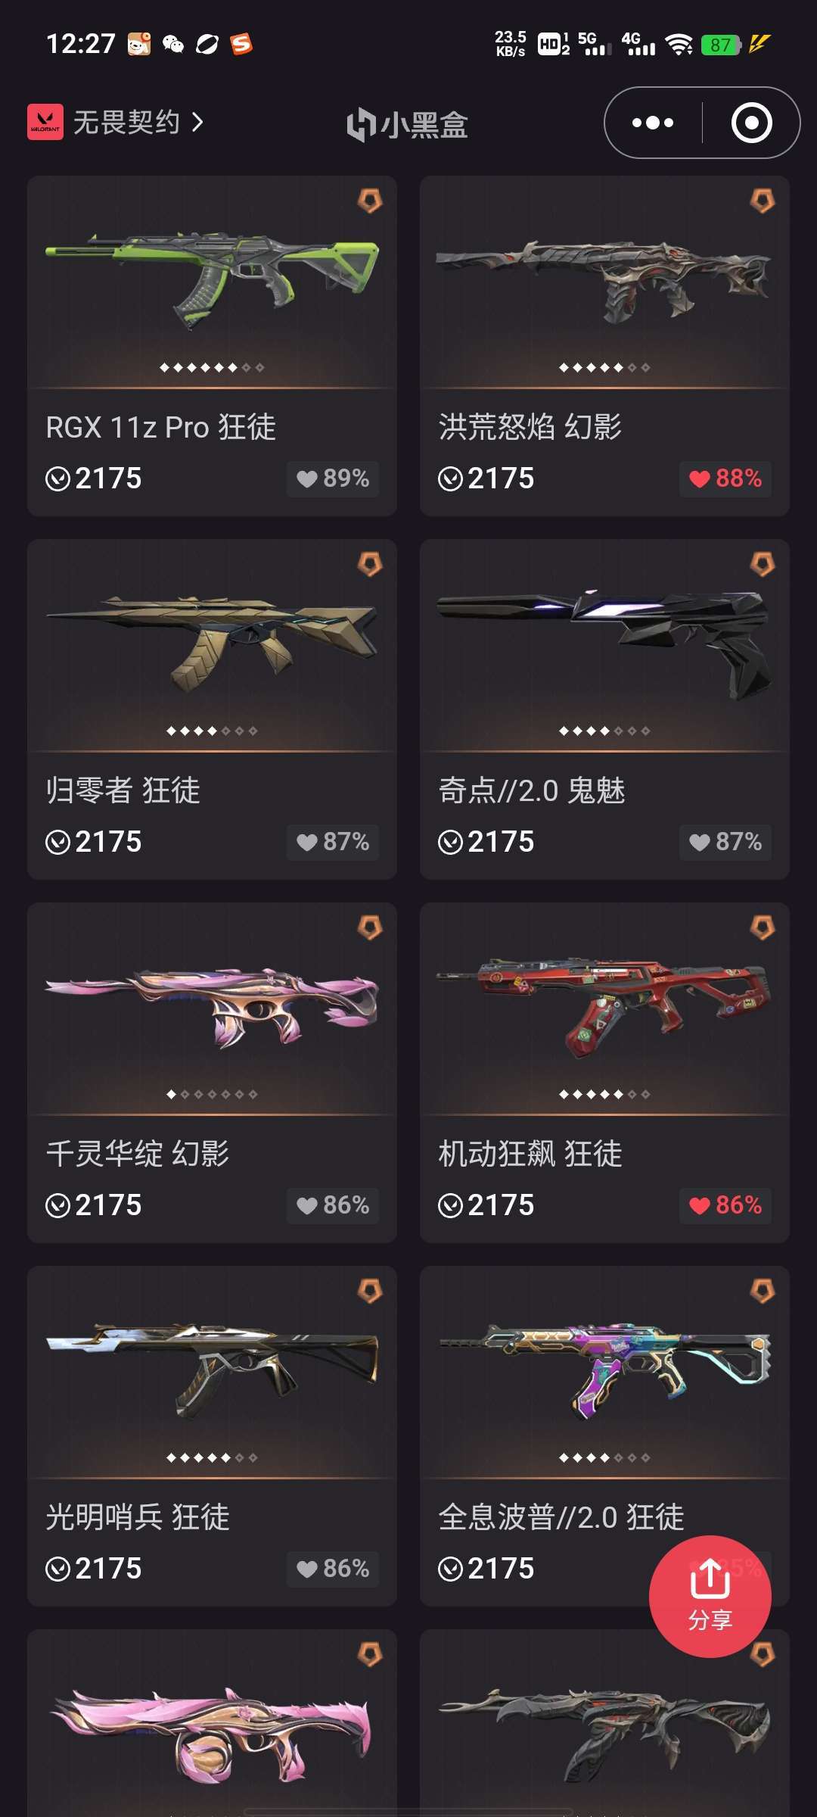Click tier badge icon on 千灵华绽 幻影 card
The height and width of the screenshot is (1817, 817).
370,927
